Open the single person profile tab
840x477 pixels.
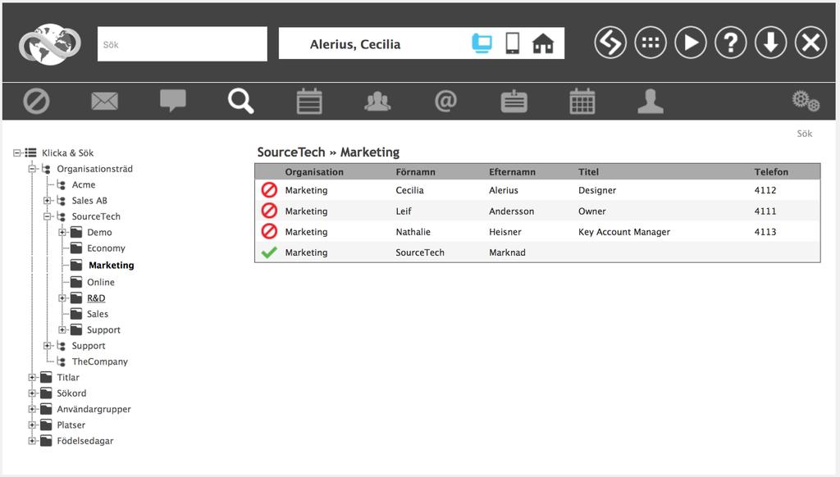pos(651,101)
